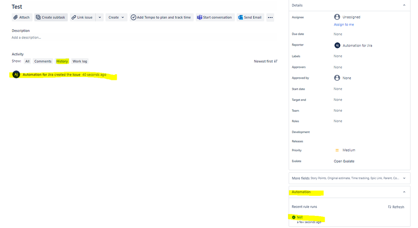This screenshot has width=418, height=228.
Task: Select the History activity tab
Action: click(62, 61)
